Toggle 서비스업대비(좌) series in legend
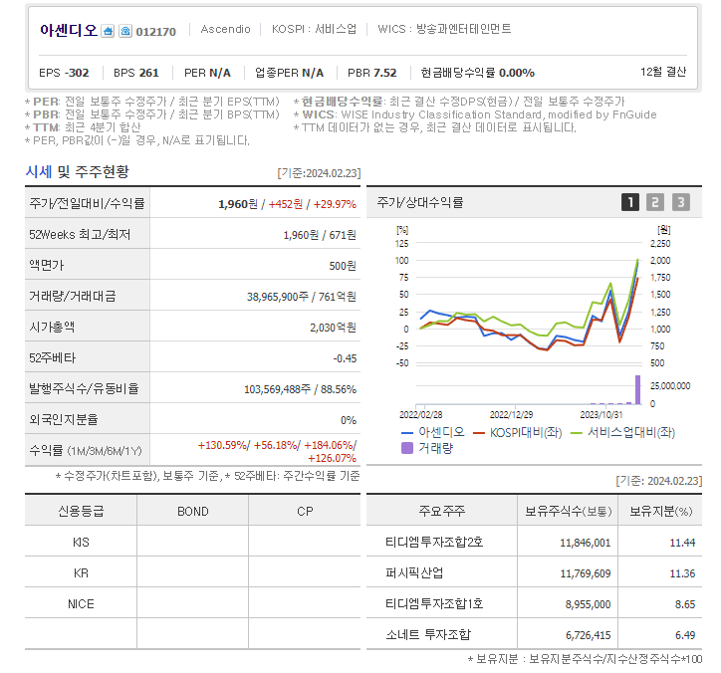The width and height of the screenshot is (721, 673). point(622,432)
